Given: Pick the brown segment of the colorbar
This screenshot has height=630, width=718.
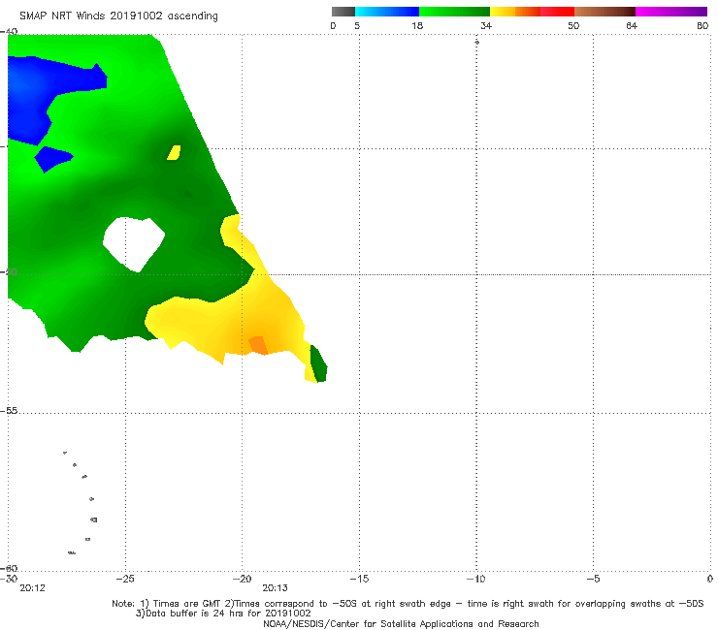Looking at the screenshot, I should pyautogui.click(x=604, y=12).
